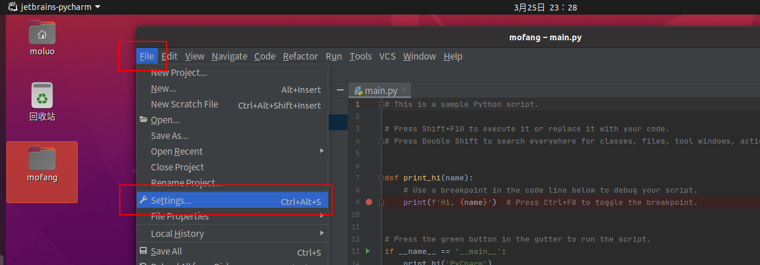The width and height of the screenshot is (760, 265).
Task: Open the Window menu
Action: [x=420, y=57]
